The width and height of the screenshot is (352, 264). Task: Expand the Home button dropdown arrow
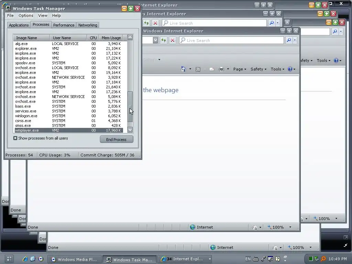[190, 69]
